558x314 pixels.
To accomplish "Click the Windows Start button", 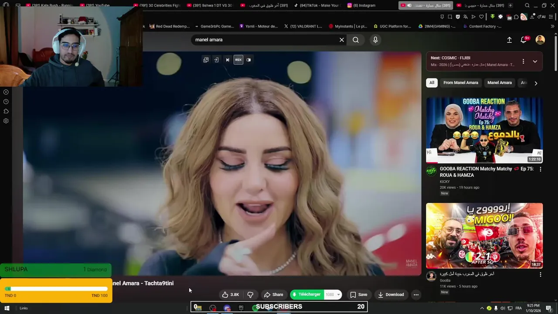I will coord(7,308).
